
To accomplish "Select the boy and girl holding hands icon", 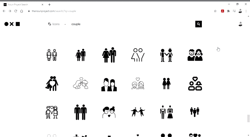I will [167, 55].
